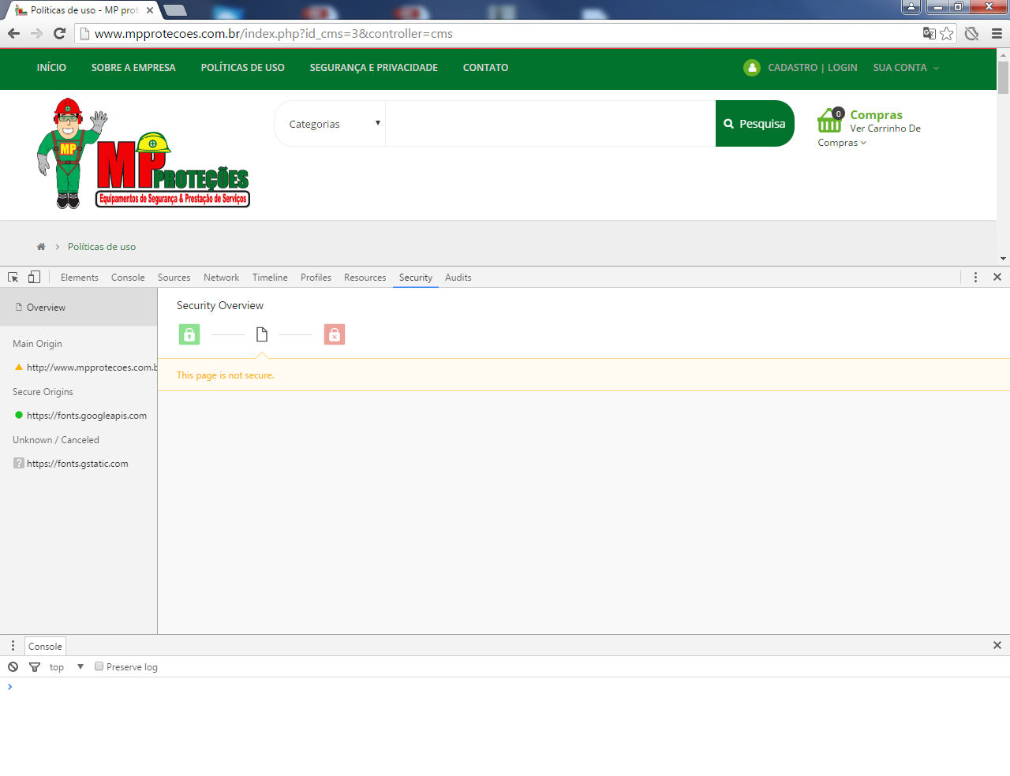The width and height of the screenshot is (1010, 776).
Task: Click the console prompt input line
Action: pos(505,687)
